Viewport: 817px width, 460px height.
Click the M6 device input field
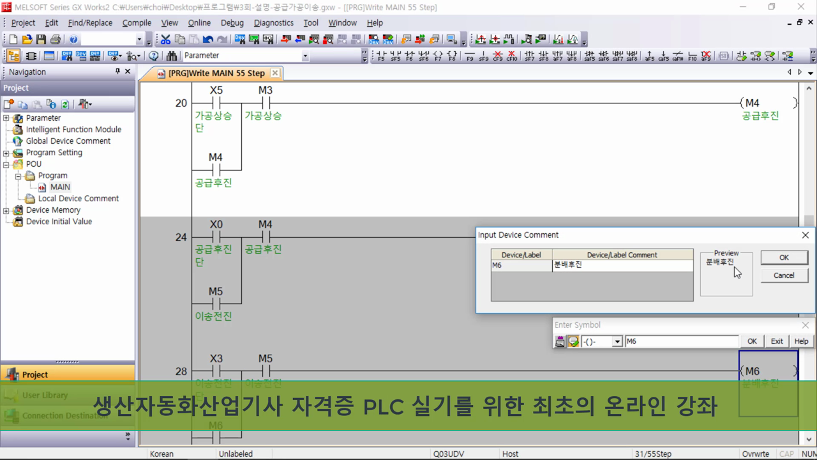pyautogui.click(x=681, y=341)
